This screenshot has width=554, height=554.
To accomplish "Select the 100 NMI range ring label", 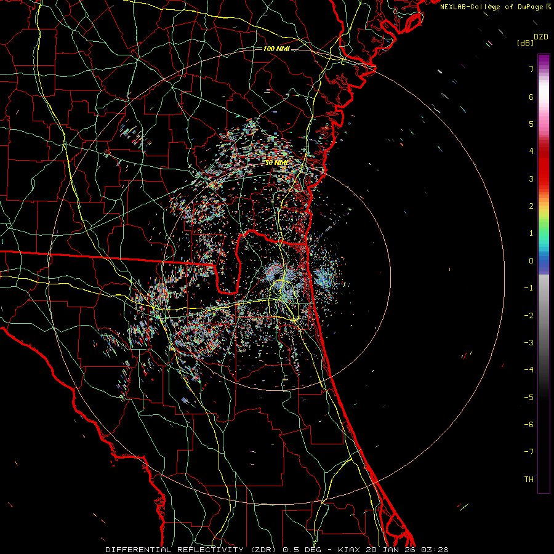I will [276, 49].
